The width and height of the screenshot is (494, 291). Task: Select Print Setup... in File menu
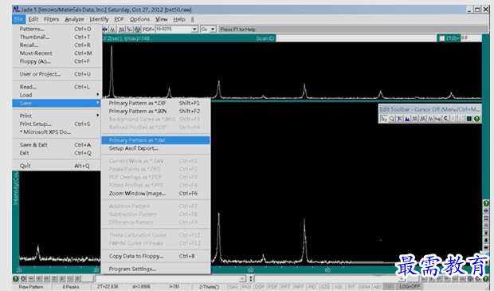[x=57, y=124]
